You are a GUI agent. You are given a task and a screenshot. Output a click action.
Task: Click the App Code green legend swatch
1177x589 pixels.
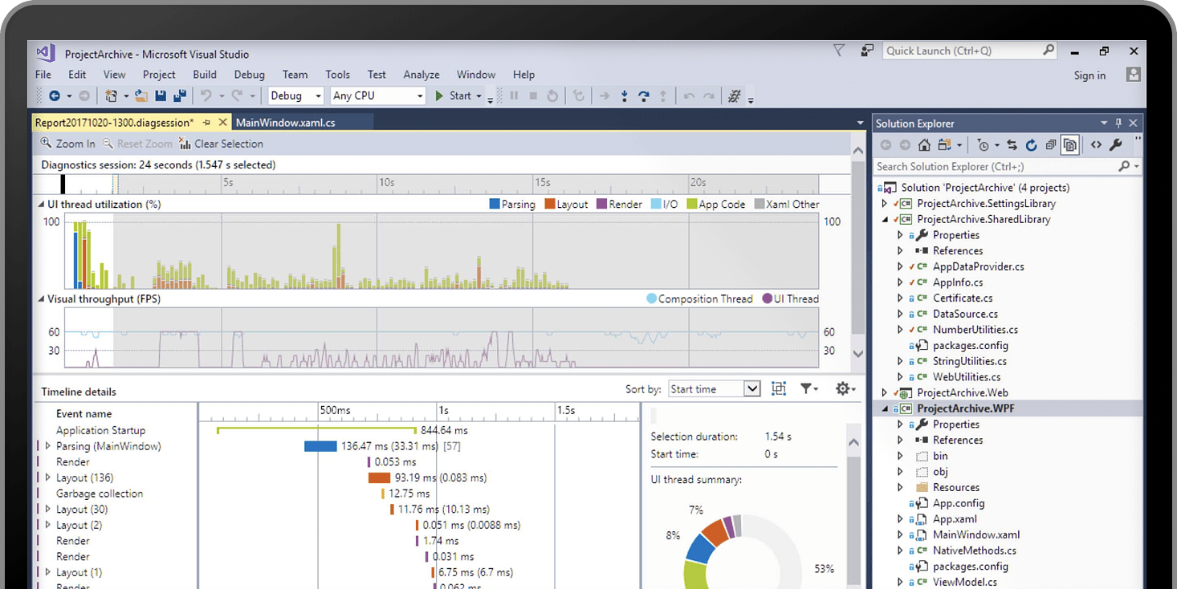pos(691,205)
